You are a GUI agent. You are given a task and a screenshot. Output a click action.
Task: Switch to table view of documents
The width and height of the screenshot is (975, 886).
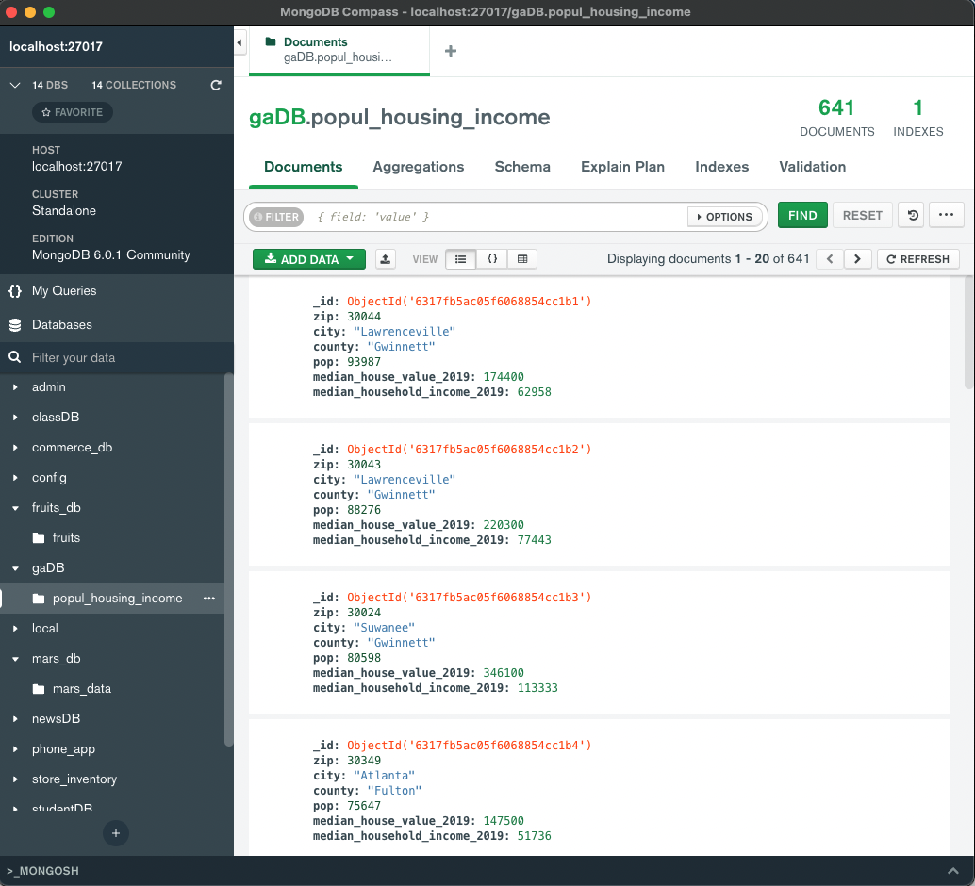(x=522, y=258)
